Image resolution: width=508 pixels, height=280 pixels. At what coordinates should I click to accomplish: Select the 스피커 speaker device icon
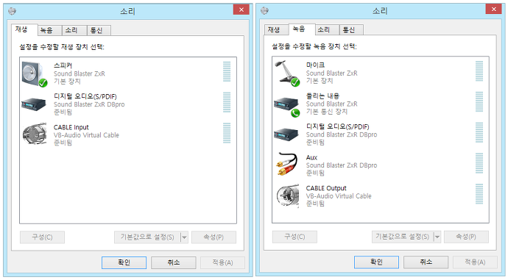click(35, 74)
